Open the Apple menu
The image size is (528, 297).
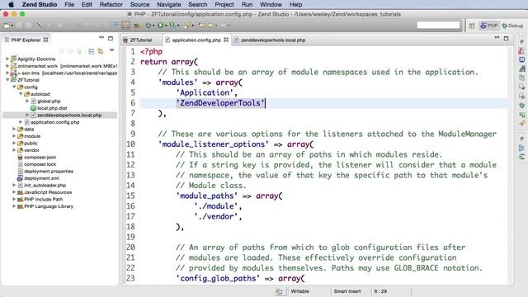click(11, 4)
